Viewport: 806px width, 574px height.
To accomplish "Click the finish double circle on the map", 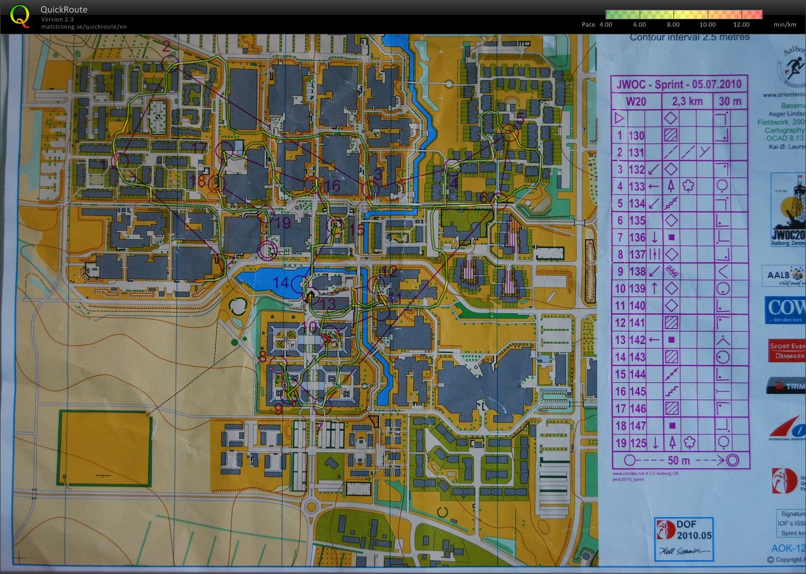I will point(268,250).
